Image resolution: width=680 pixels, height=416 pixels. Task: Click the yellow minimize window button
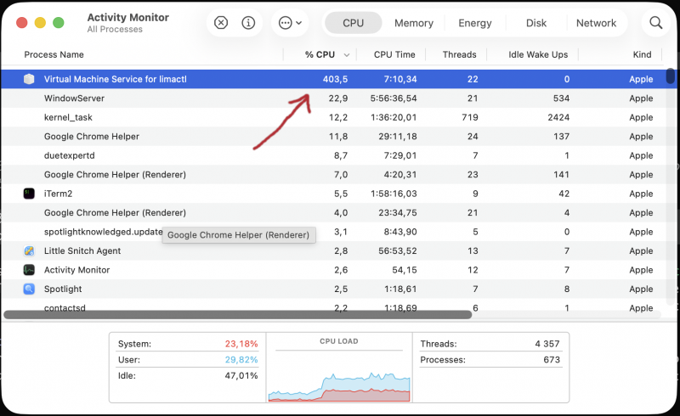click(40, 23)
